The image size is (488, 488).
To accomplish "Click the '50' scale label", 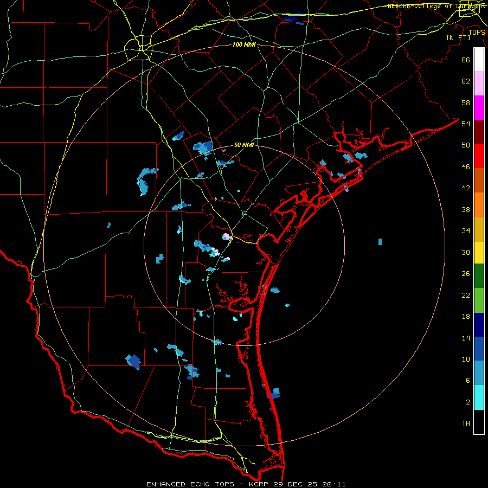I will coord(466,145).
